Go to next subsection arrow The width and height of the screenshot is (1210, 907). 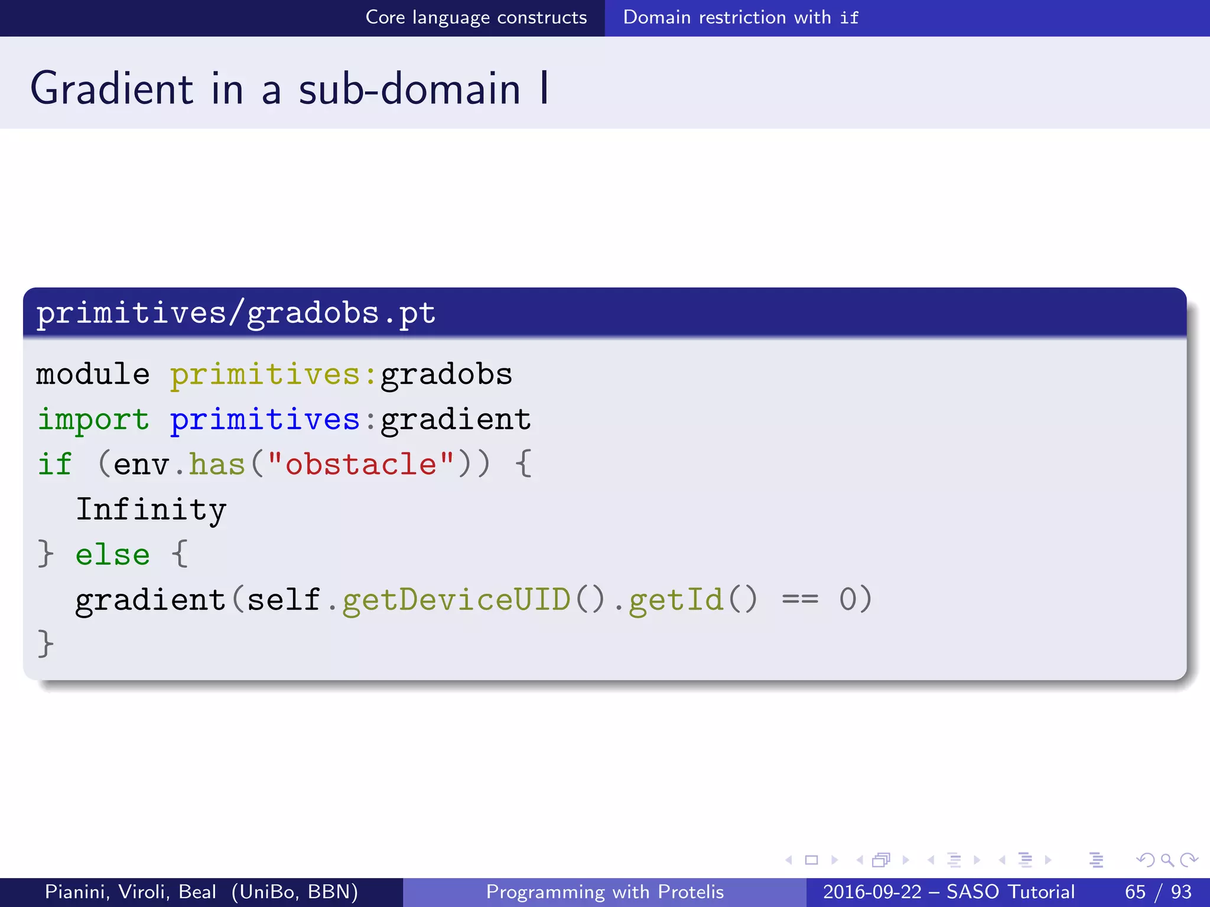click(x=977, y=860)
